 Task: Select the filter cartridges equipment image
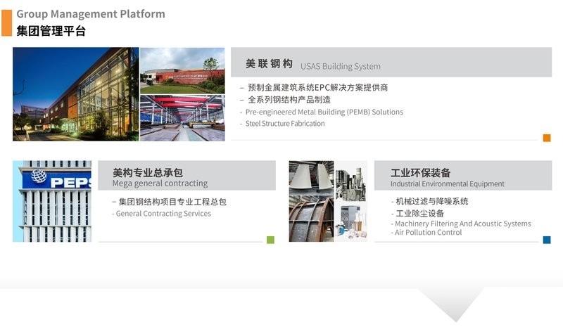pos(350,222)
